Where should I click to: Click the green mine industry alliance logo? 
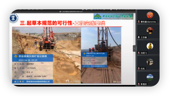click(x=113, y=16)
